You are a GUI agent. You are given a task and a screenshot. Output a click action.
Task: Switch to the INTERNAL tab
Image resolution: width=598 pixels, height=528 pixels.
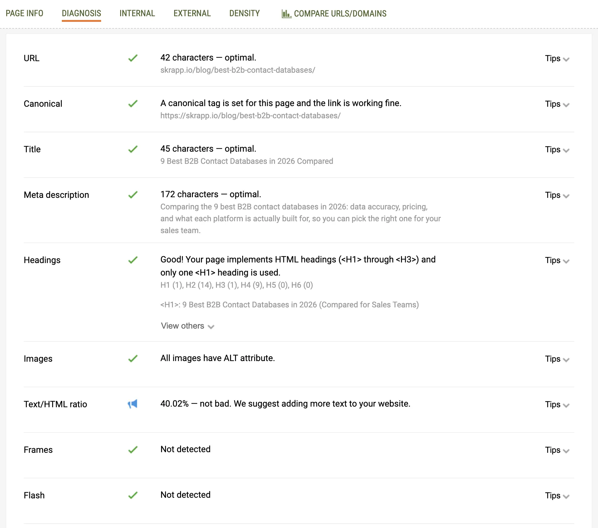pyautogui.click(x=137, y=13)
